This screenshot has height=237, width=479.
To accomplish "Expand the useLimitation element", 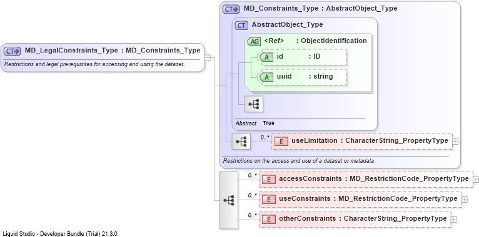I will (x=455, y=142).
